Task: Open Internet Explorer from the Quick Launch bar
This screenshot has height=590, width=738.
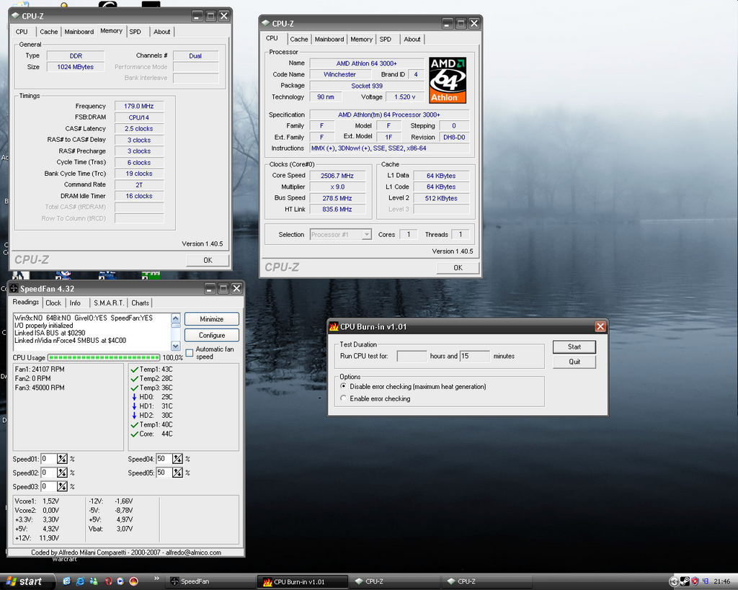Action: pos(81,581)
